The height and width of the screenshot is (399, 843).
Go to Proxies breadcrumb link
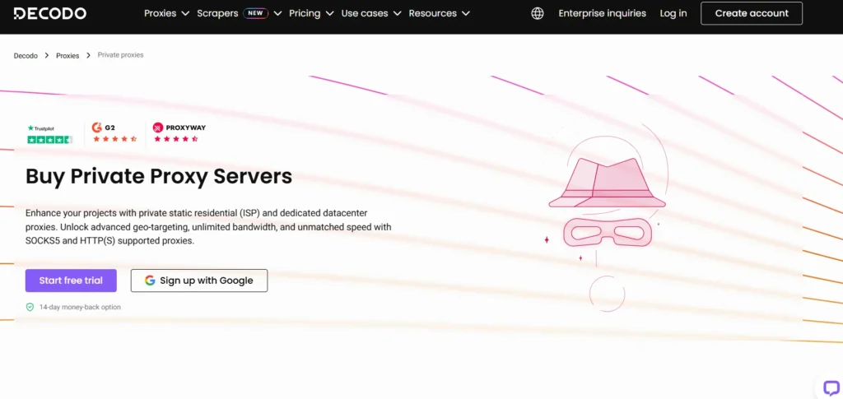[68, 55]
